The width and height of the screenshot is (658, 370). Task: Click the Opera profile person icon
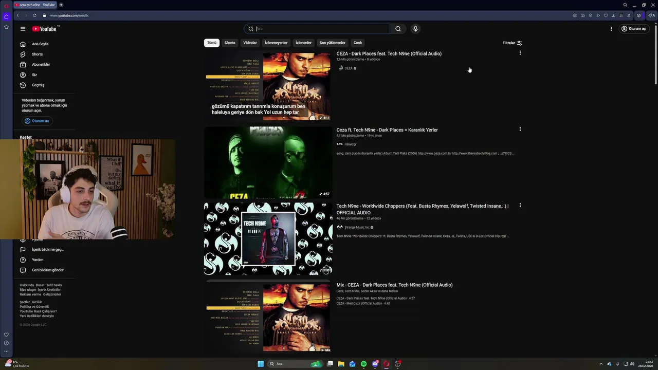click(629, 15)
